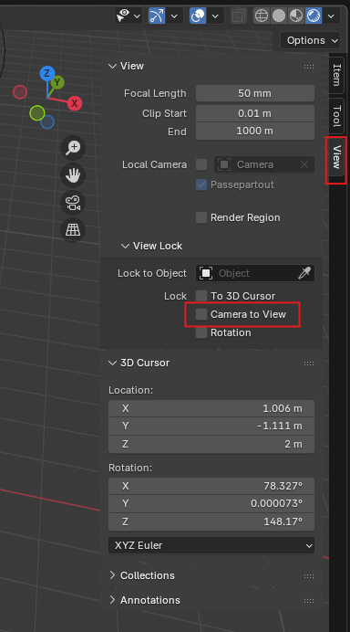This screenshot has height=632, width=350.
Task: Click the Clip End 1000 m field
Action: click(255, 131)
